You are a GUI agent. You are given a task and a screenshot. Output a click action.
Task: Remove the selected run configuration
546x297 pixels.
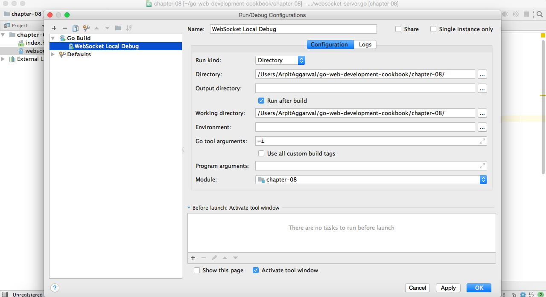click(x=65, y=29)
